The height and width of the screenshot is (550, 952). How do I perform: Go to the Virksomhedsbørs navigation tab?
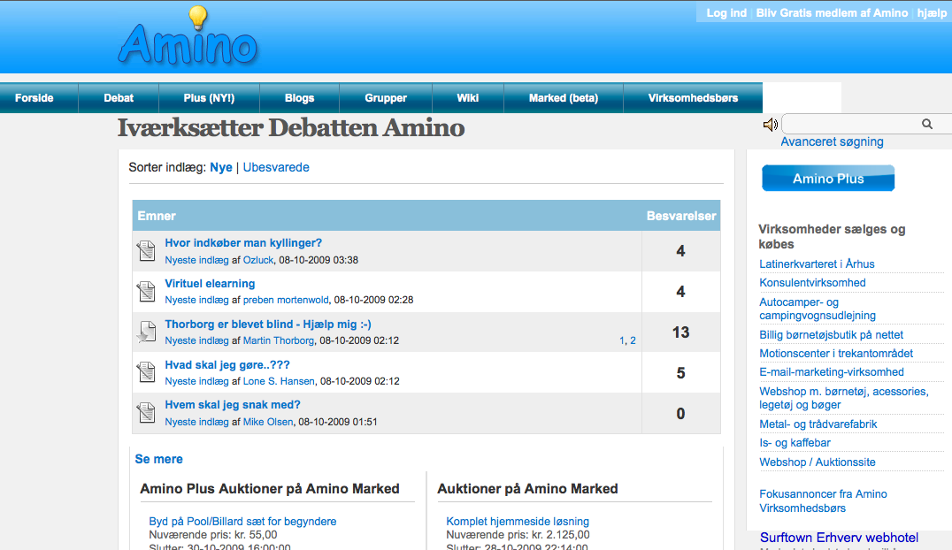pyautogui.click(x=693, y=98)
